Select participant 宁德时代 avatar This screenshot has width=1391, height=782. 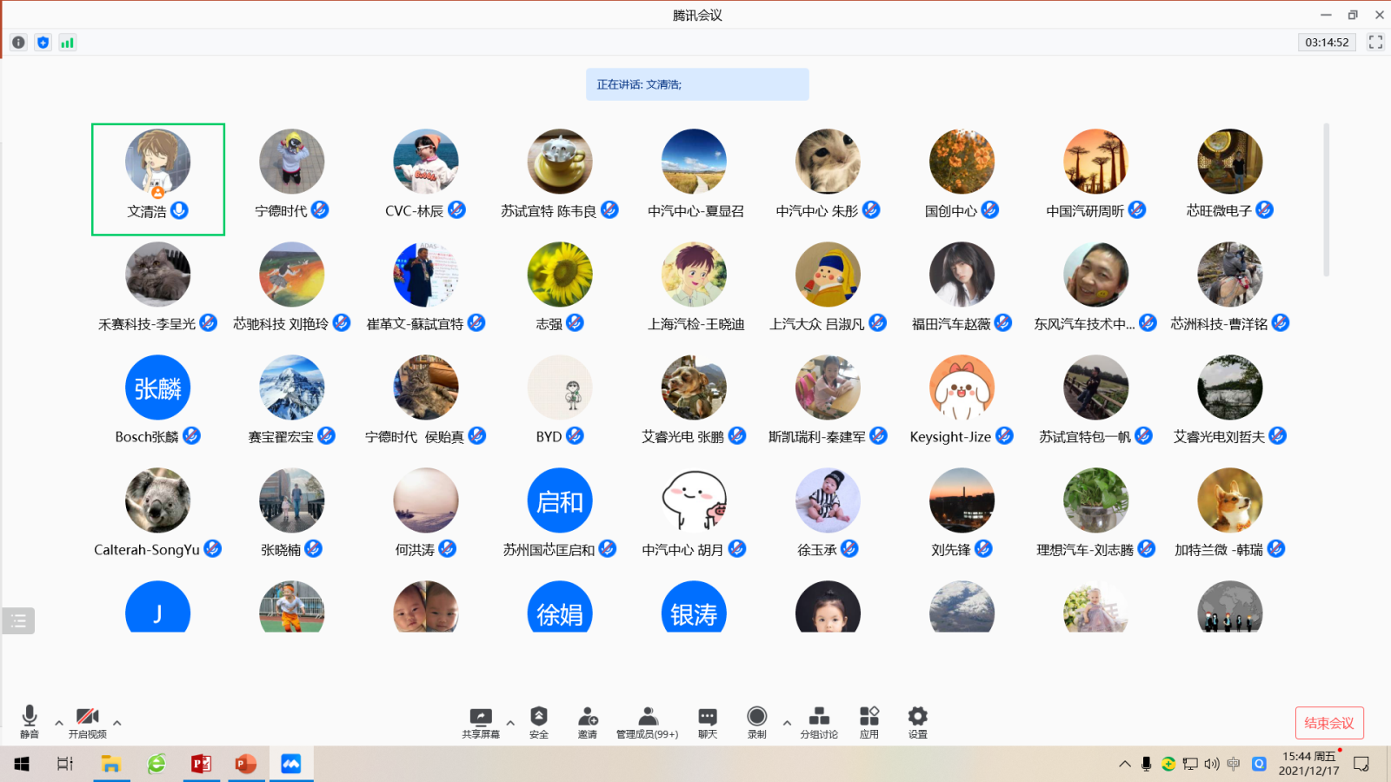coord(291,162)
